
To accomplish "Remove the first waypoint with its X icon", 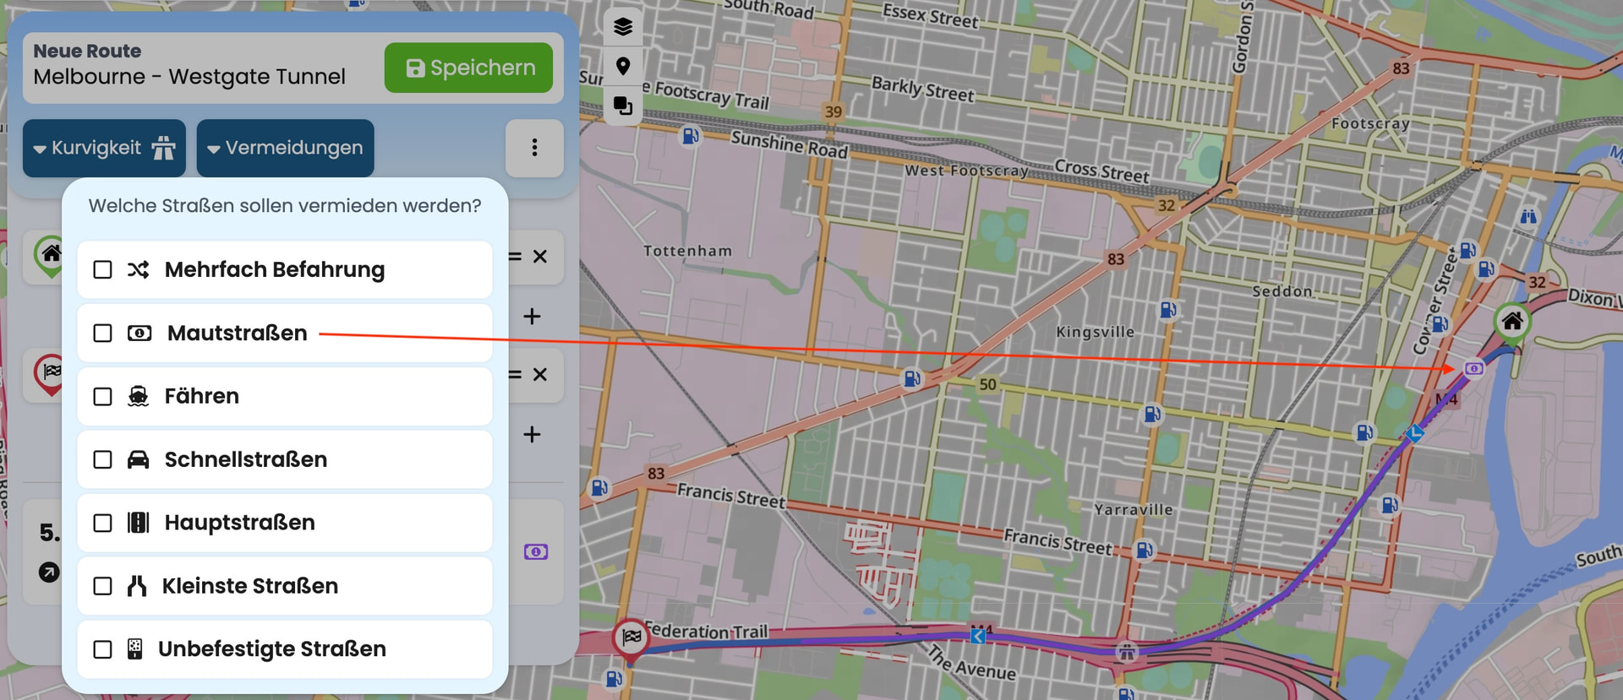I will point(540,257).
